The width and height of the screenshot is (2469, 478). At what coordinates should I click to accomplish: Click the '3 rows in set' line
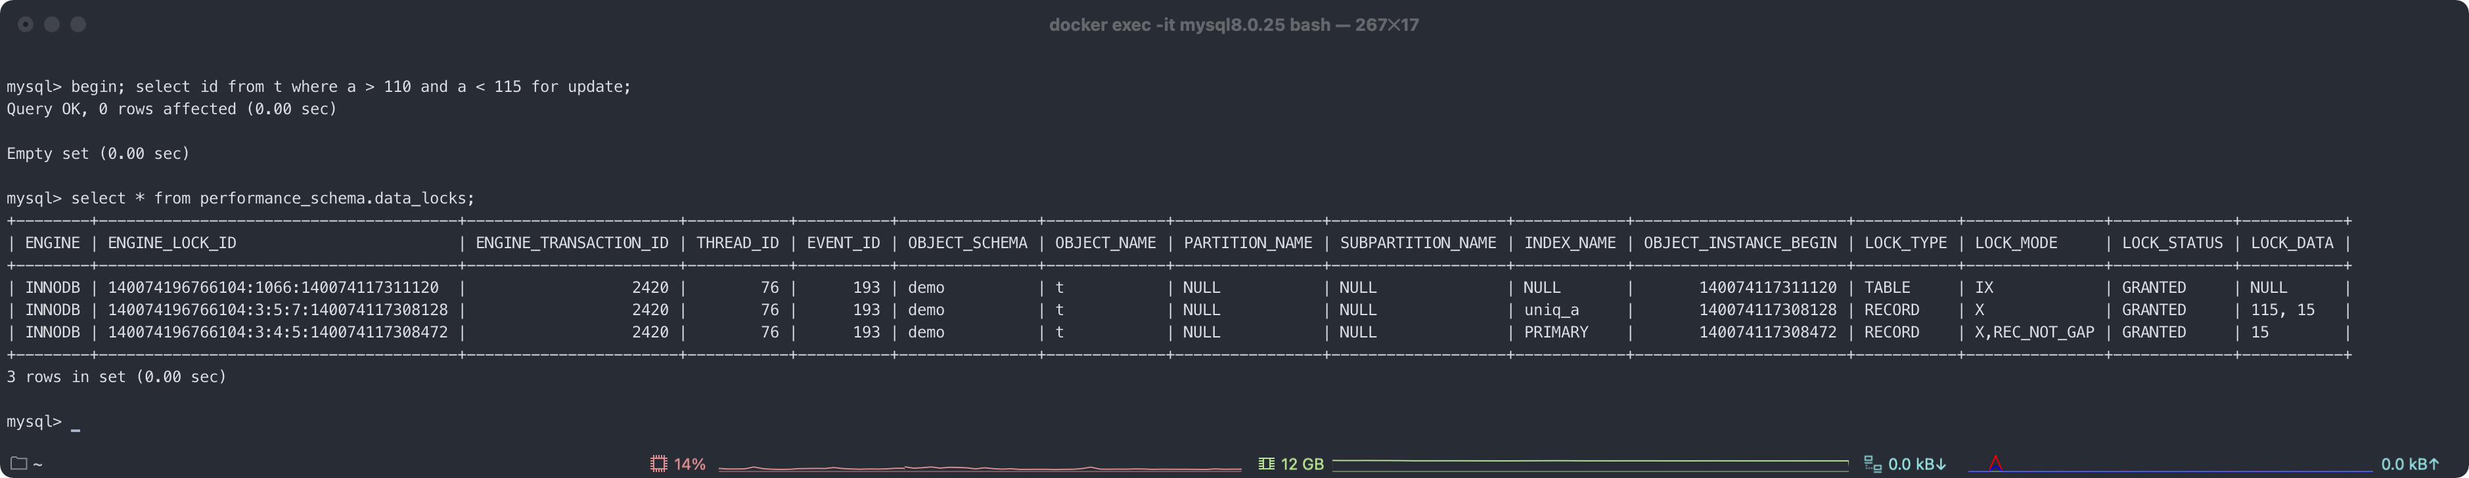(117, 376)
